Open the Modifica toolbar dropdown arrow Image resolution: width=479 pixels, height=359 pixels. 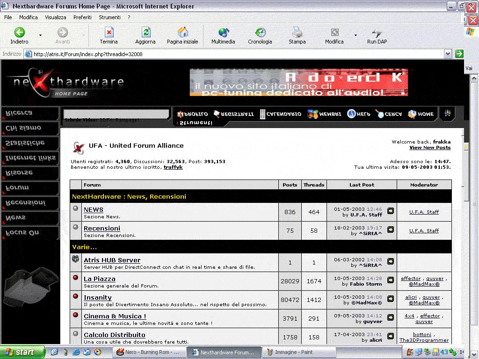[356, 36]
